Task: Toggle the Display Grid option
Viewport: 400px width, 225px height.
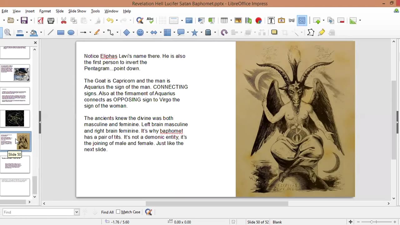Action: 162,21
